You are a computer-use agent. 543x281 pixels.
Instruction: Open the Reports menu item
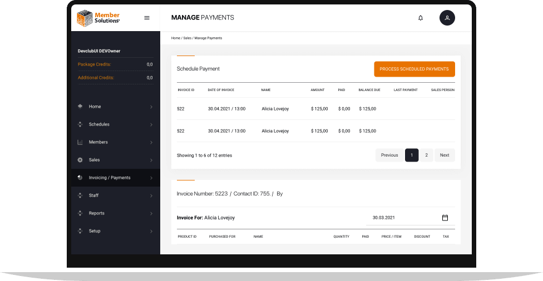(115, 213)
